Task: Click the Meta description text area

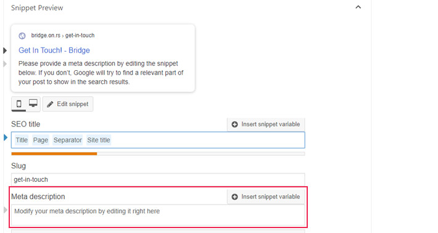Action: pyautogui.click(x=158, y=215)
